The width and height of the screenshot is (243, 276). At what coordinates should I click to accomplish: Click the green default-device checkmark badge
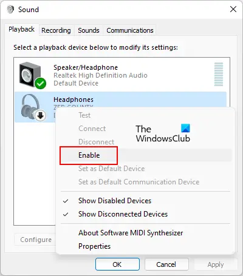click(40, 83)
